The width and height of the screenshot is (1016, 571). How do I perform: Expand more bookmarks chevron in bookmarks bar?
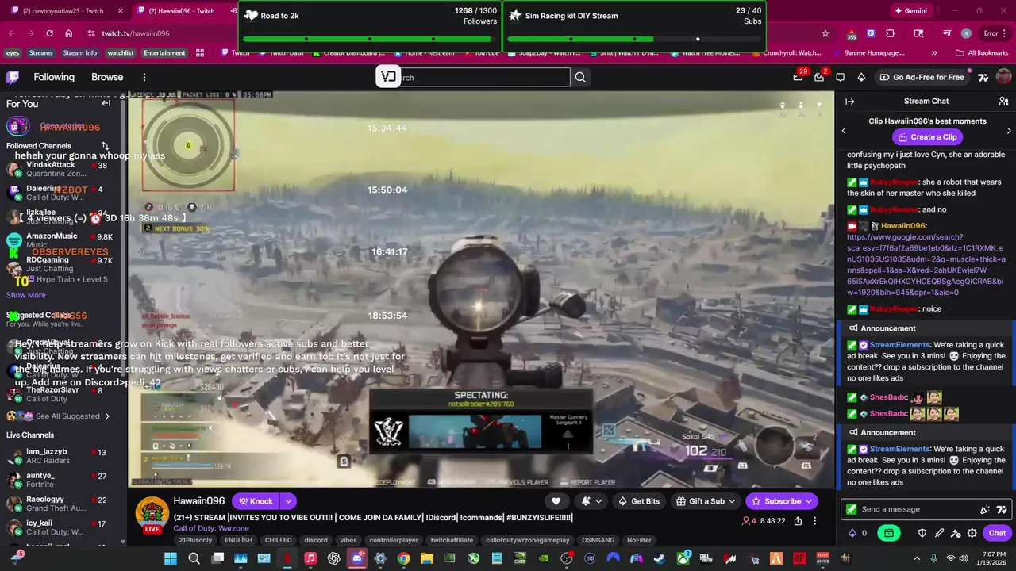coord(934,53)
